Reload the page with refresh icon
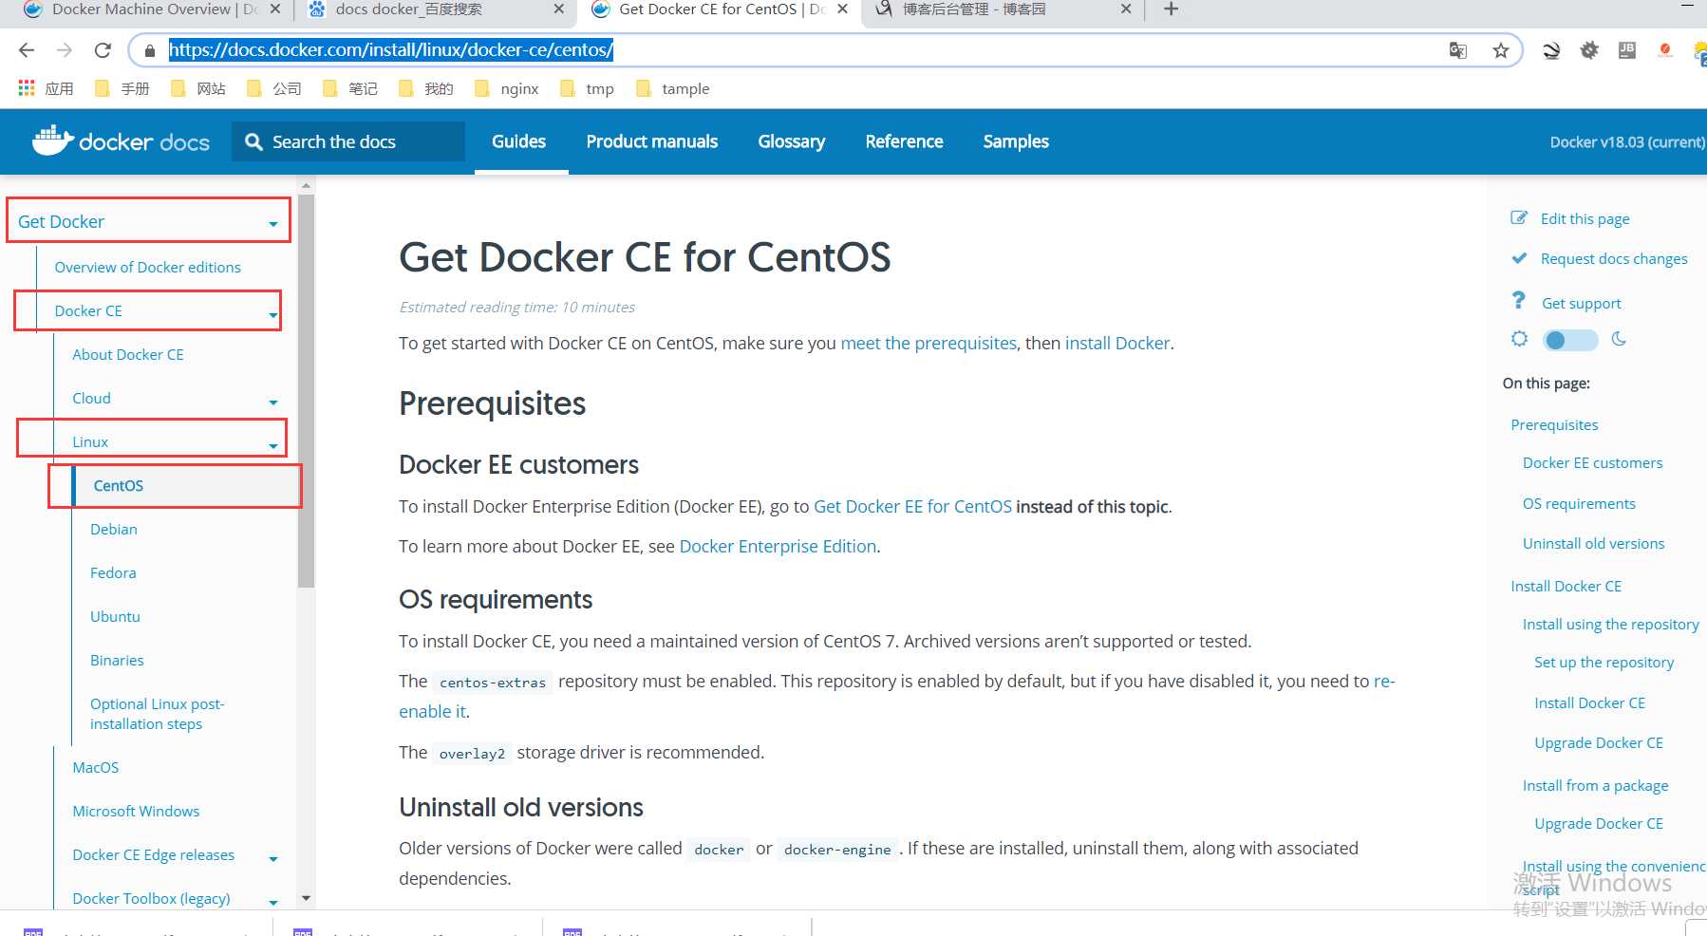1707x936 pixels. coord(103,50)
